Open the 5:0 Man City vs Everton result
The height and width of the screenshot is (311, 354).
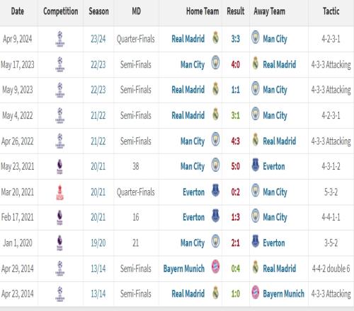[x=236, y=166]
